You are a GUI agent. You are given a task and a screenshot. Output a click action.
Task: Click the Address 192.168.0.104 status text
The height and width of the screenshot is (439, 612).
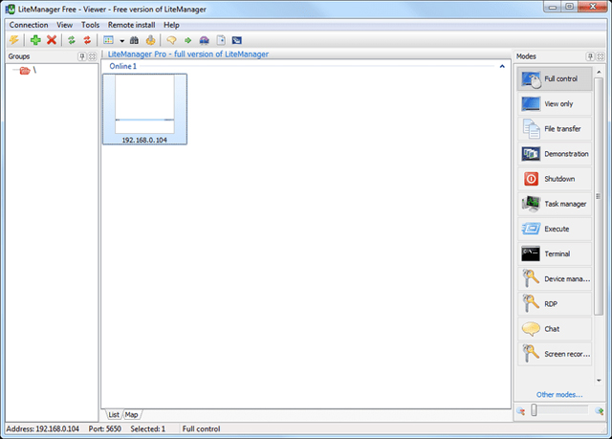tap(42, 428)
